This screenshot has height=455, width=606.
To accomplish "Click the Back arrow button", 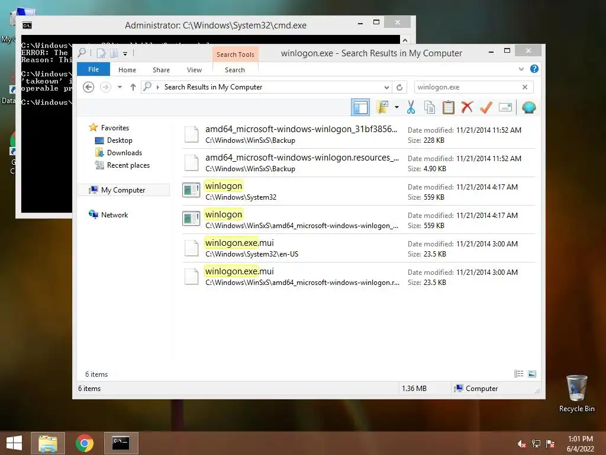I will click(x=89, y=87).
